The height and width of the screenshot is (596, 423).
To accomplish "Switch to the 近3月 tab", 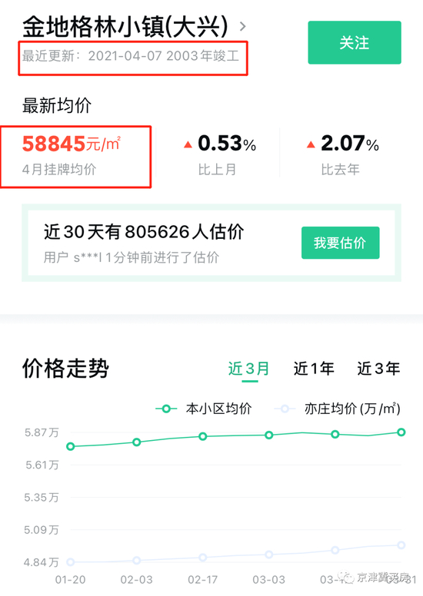I will pyautogui.click(x=249, y=369).
